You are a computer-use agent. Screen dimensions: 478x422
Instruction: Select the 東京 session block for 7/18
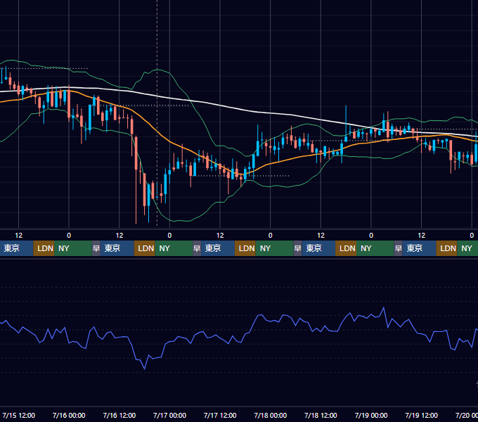pyautogui.click(x=318, y=248)
